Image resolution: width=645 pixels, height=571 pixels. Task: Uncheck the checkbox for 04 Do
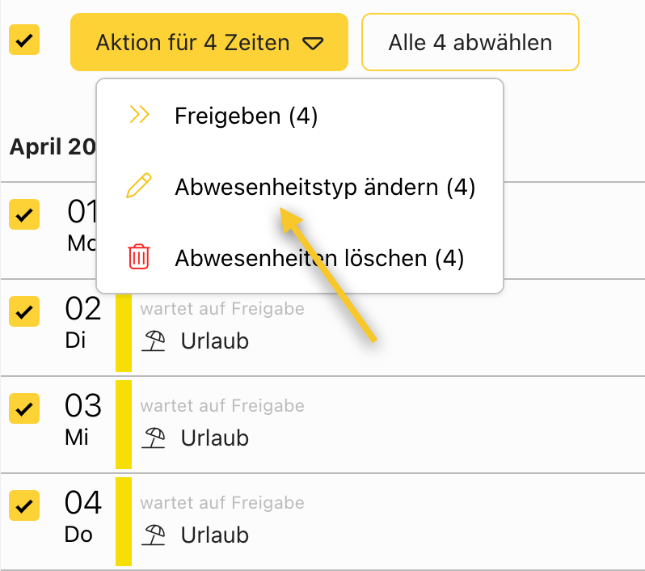[x=24, y=505]
